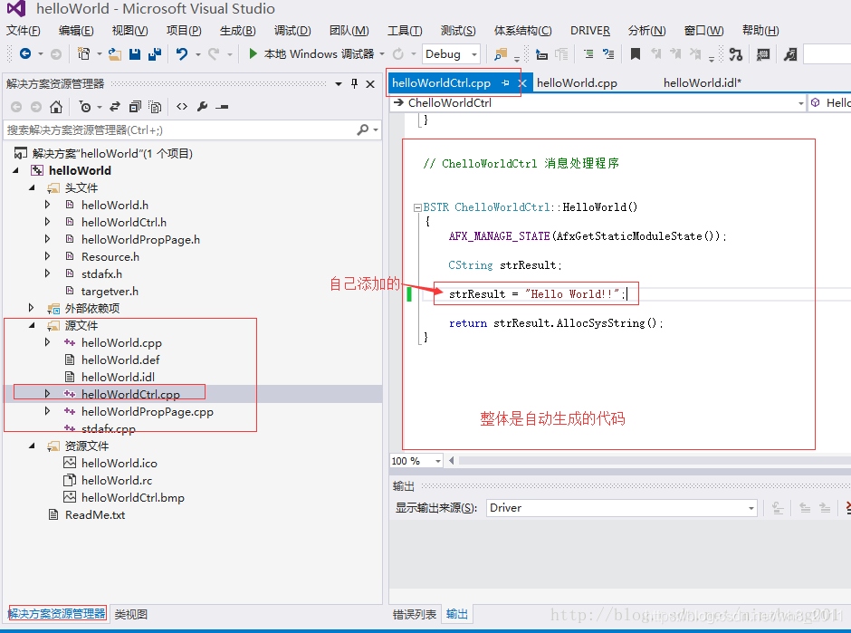The height and width of the screenshot is (633, 851).
Task: Open the 工具(T) menu
Action: click(405, 31)
